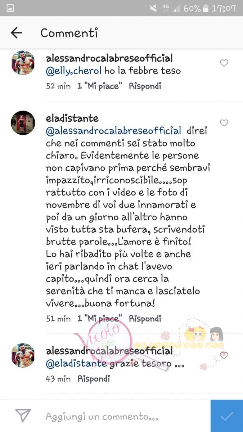Open alessandrocalabreseofficial's avatar in last comment
Viewport: 243px width, 432px height.
tap(23, 355)
